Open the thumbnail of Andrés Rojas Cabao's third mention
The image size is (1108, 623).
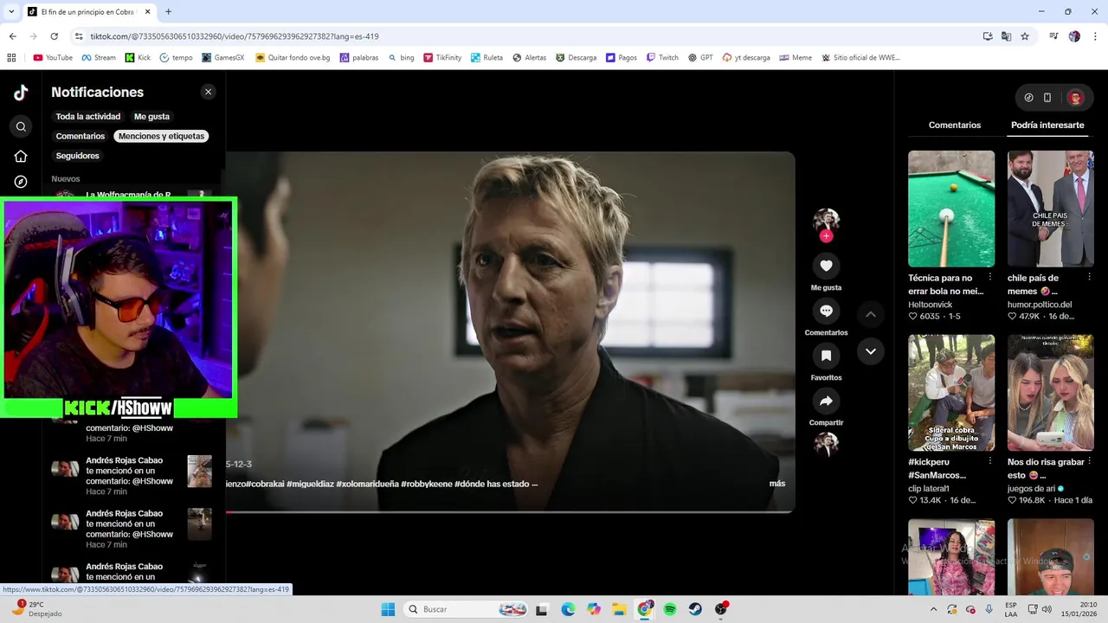tap(199, 576)
